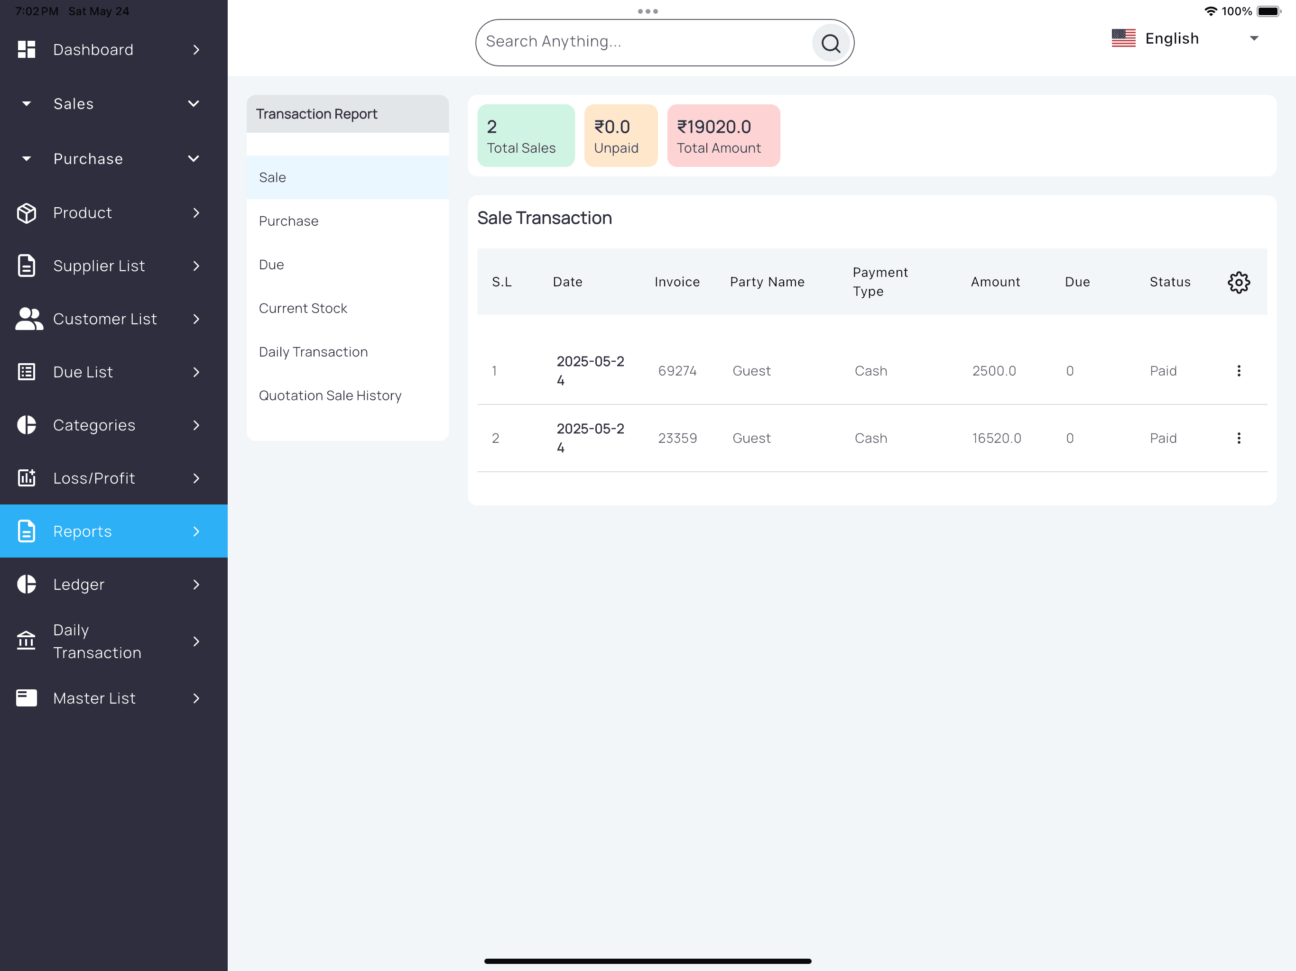Open the English language dropdown arrow
1296x971 pixels.
(1254, 39)
